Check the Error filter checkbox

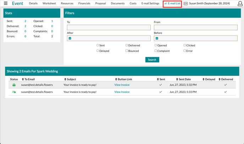pos(184,51)
